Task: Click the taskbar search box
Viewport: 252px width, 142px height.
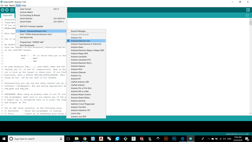Action: point(36,139)
